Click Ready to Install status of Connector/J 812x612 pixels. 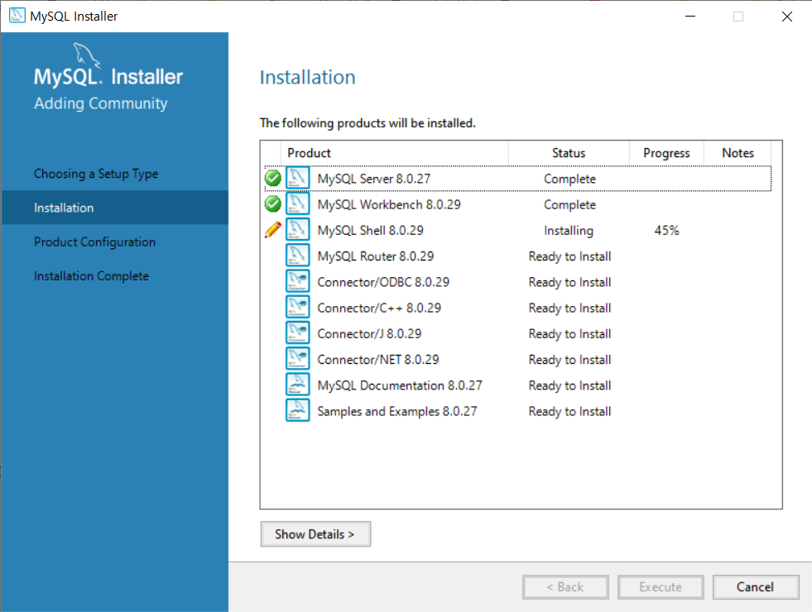(x=569, y=334)
